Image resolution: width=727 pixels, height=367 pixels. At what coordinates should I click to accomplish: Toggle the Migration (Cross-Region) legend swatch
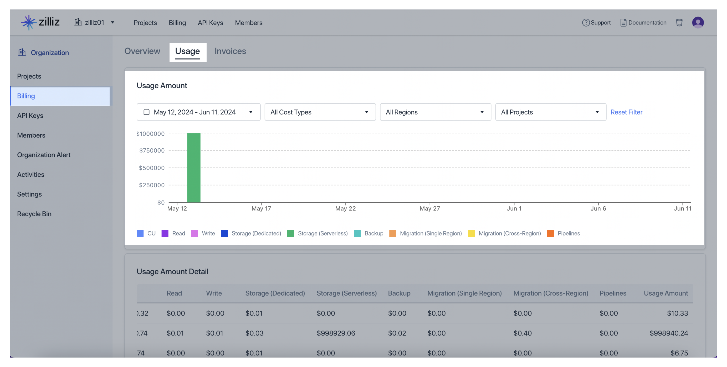[x=471, y=233]
